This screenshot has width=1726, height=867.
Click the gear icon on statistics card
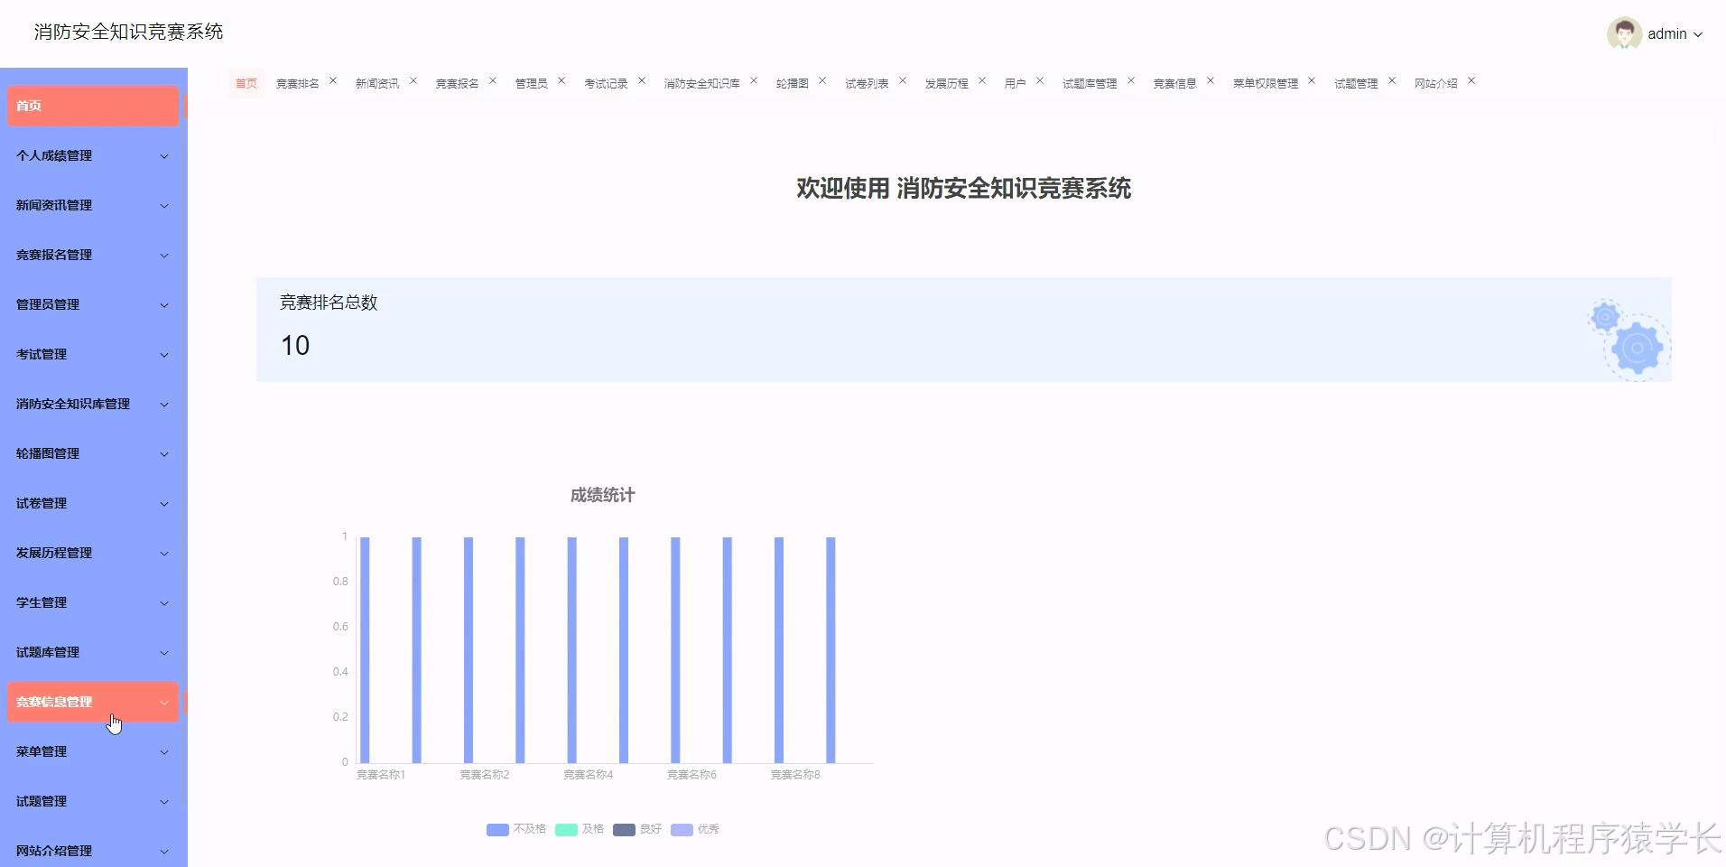[1630, 340]
